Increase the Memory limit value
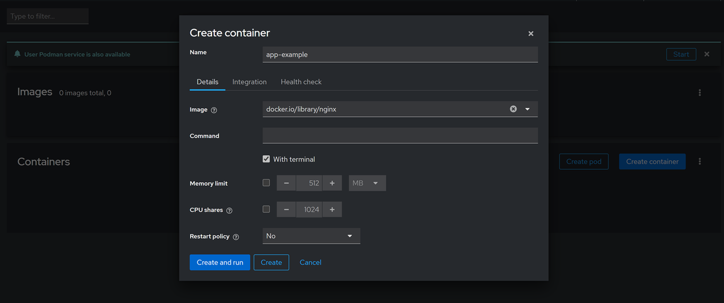The image size is (724, 303). tap(332, 183)
